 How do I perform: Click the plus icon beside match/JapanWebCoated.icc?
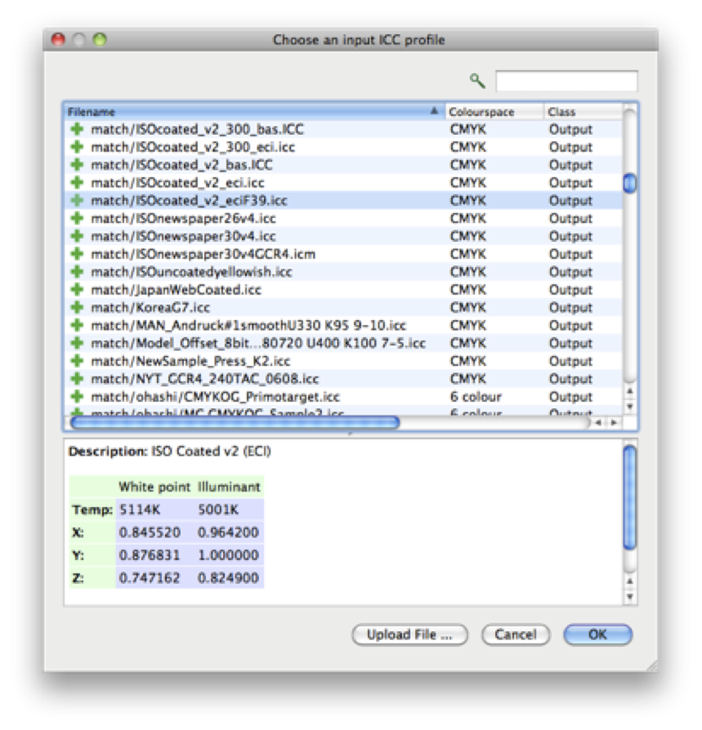pyautogui.click(x=76, y=289)
